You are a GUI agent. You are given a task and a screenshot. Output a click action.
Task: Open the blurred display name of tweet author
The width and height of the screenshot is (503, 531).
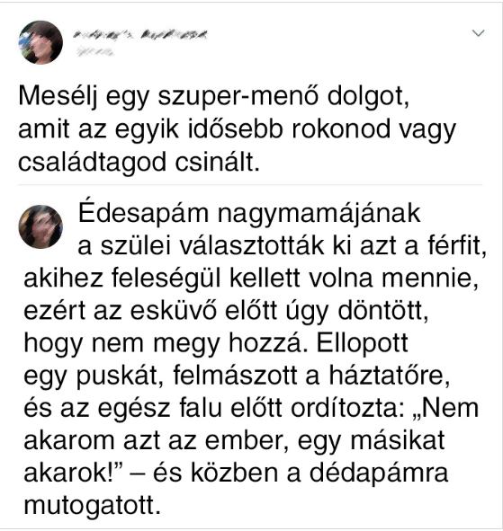pyautogui.click(x=140, y=34)
